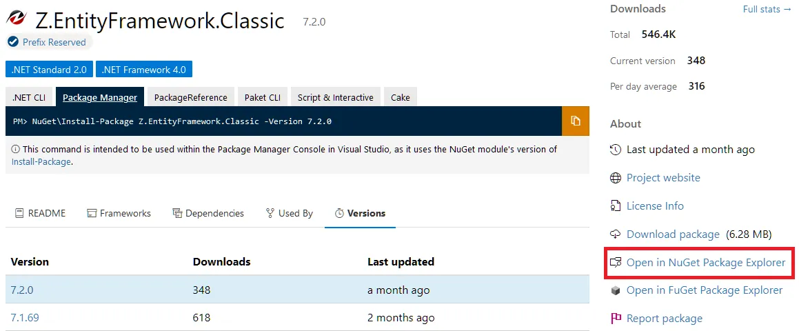
Task: Click the README book icon
Action: tap(19, 213)
